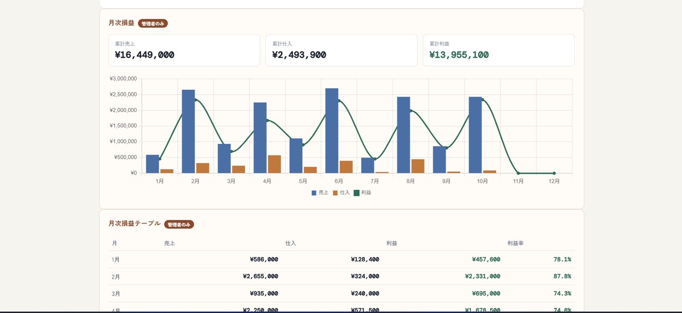682x313 pixels.
Task: Click the blue sales bar for 6月
Action: pyautogui.click(x=332, y=131)
